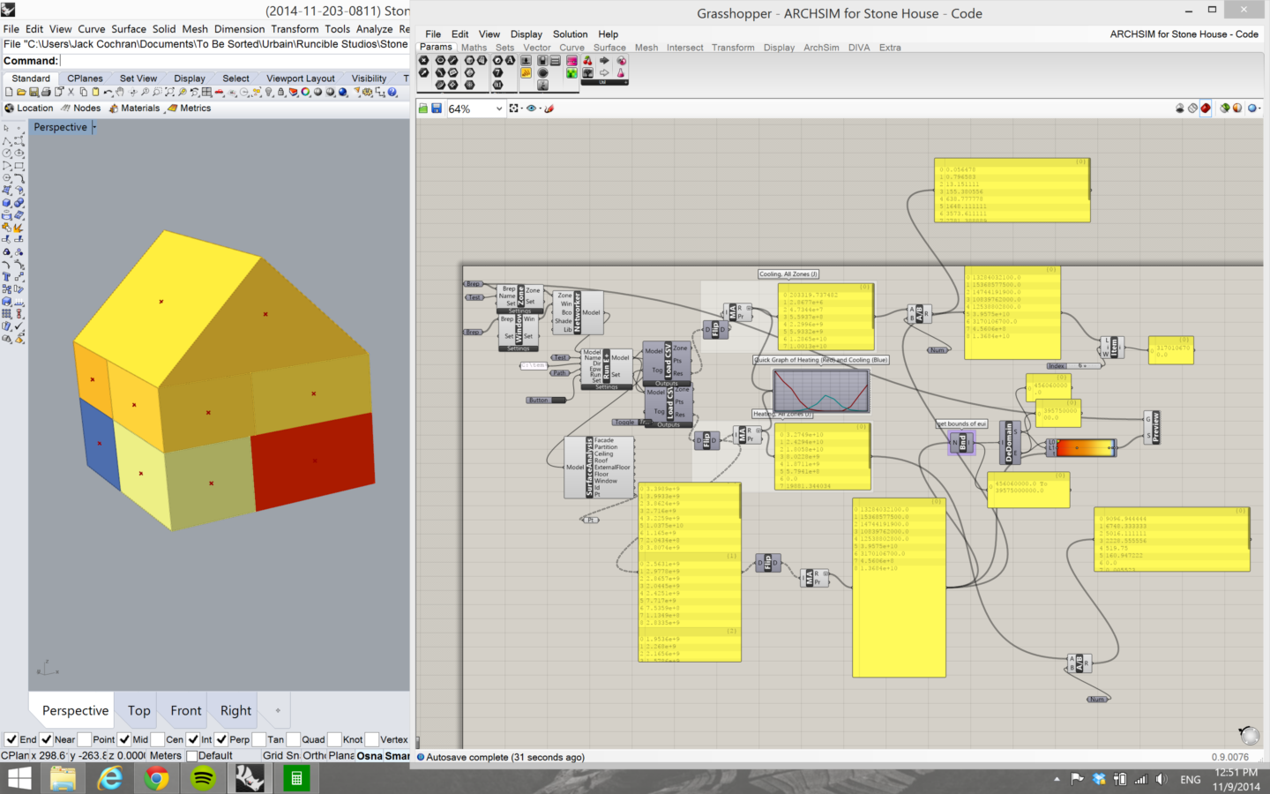Screen dimensions: 1270x794
Task: Click the Undo arrow in Rhino toolbar
Action: click(108, 92)
